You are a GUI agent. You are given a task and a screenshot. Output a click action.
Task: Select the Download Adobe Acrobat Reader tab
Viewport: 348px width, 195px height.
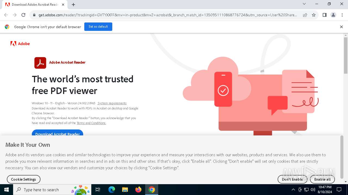coord(35,5)
